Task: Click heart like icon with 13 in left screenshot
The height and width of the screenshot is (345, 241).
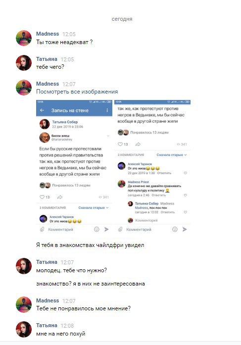Action: [x=42, y=197]
